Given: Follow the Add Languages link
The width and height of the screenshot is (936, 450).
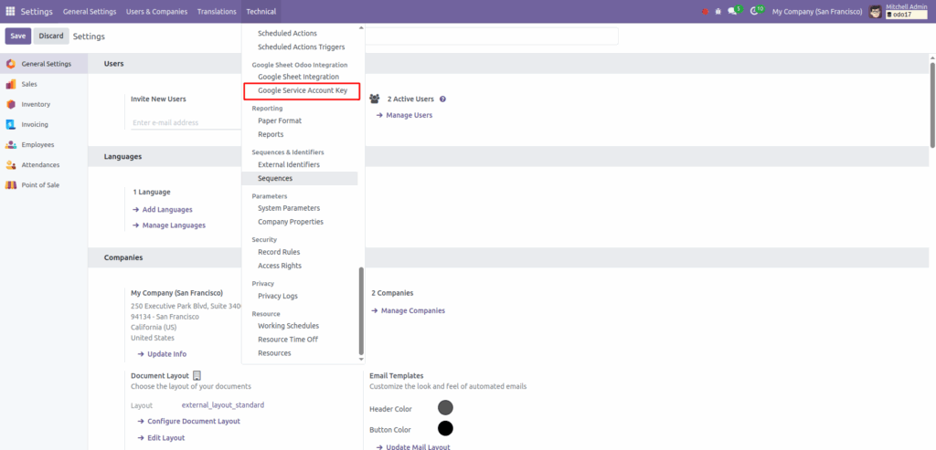Looking at the screenshot, I should coord(163,210).
